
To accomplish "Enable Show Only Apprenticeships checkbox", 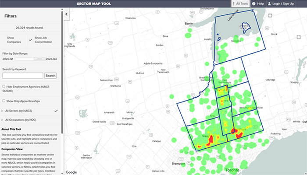I will tap(4, 101).
